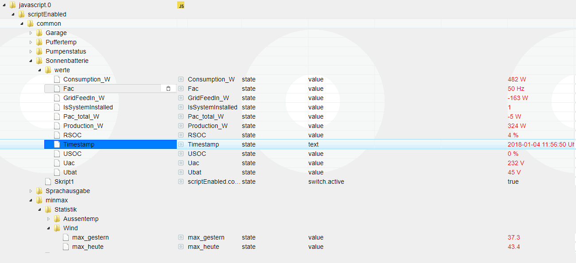576x263 pixels.
Task: Collapse the Statistik folder
Action: (40, 210)
